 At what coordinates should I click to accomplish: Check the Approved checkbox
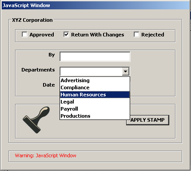[24, 35]
